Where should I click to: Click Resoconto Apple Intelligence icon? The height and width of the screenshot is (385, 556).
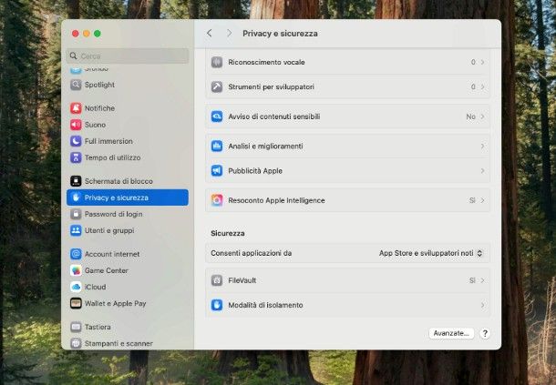click(217, 200)
